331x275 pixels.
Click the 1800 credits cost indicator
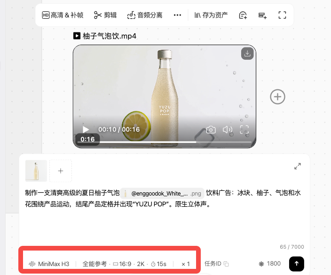point(270,264)
